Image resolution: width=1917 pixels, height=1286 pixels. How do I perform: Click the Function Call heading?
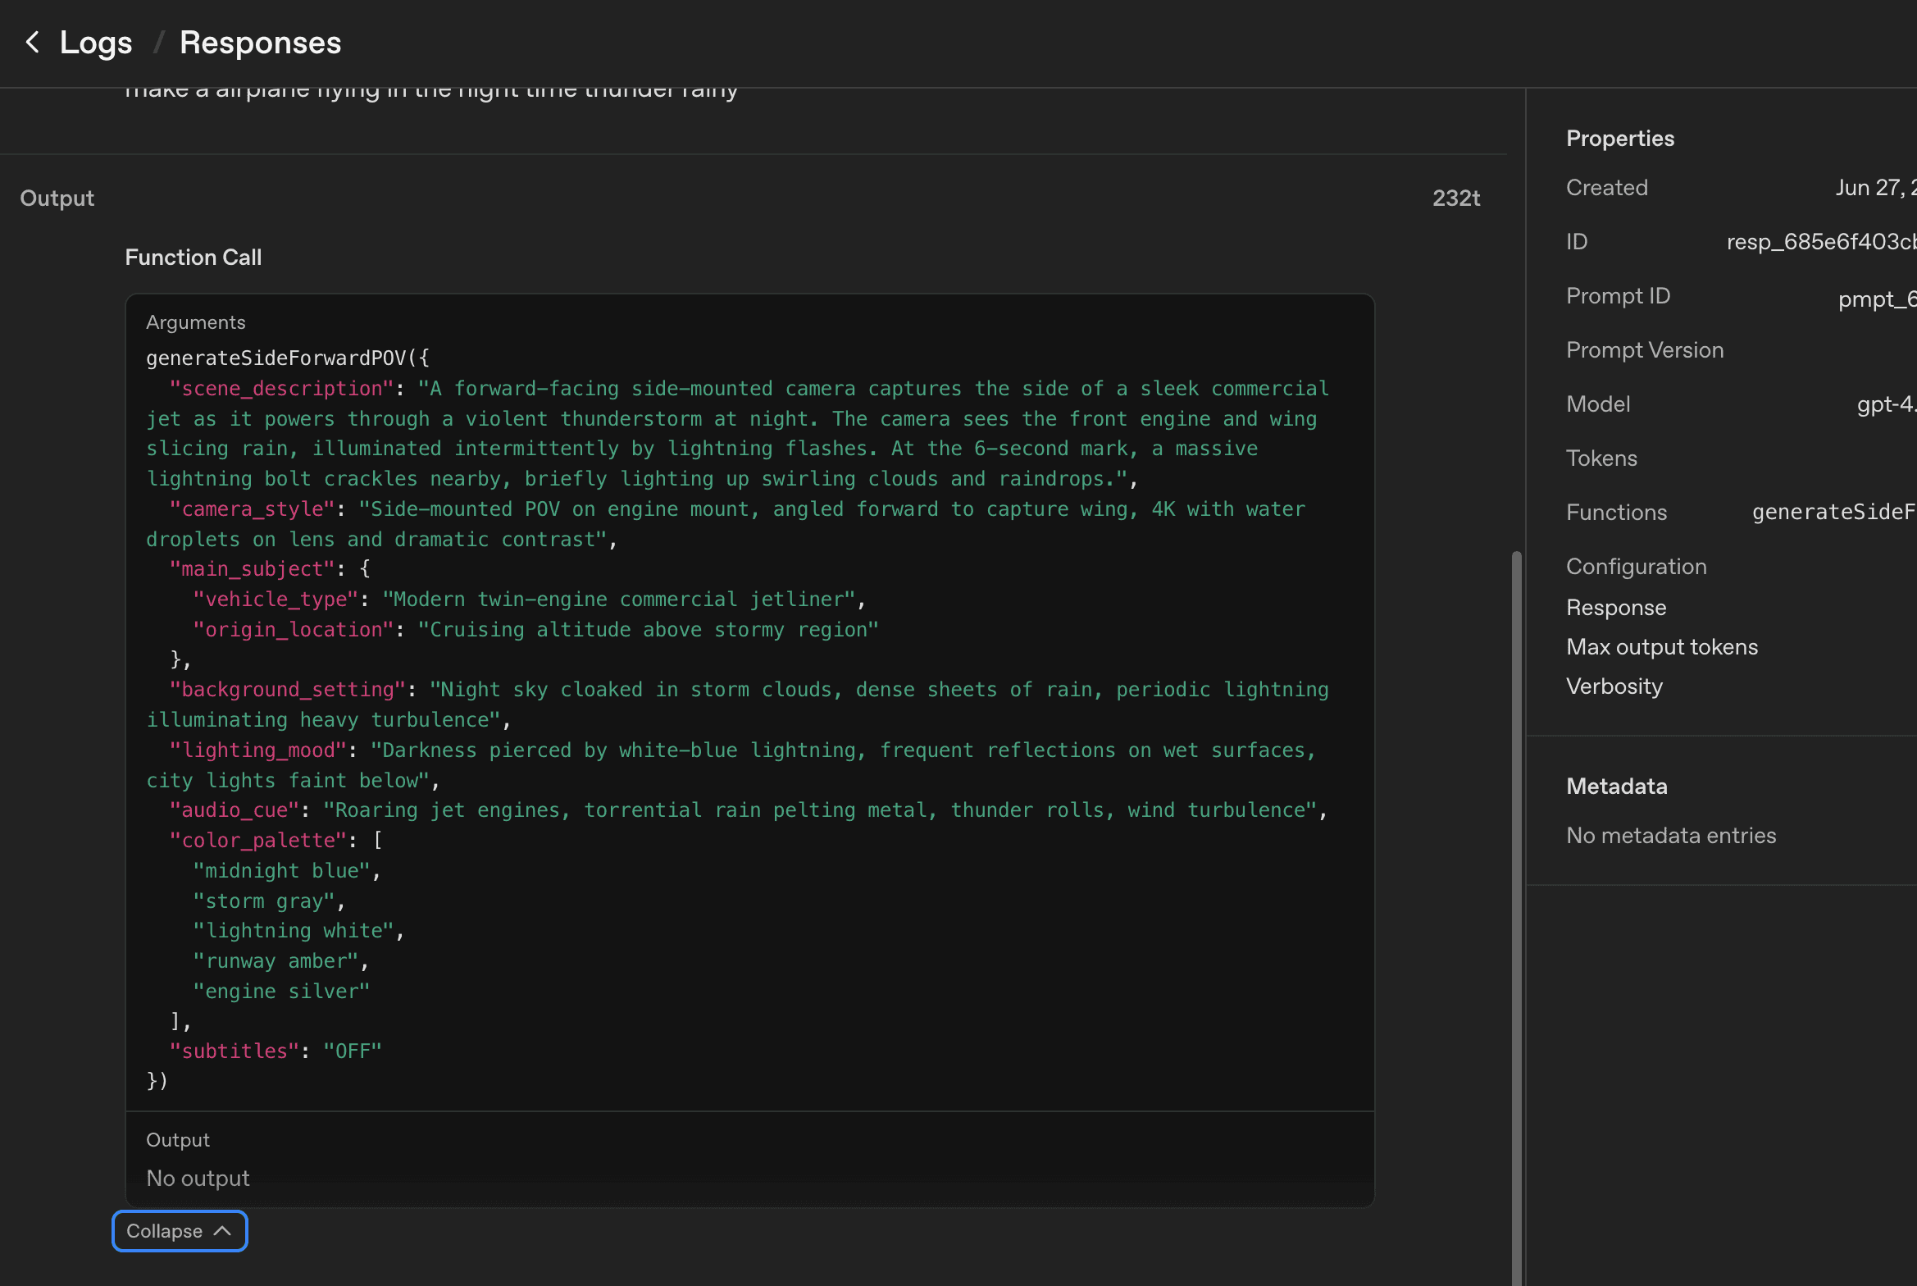coord(194,258)
